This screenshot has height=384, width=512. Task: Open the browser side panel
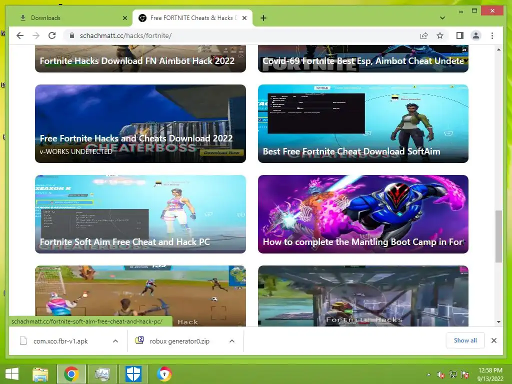click(460, 35)
